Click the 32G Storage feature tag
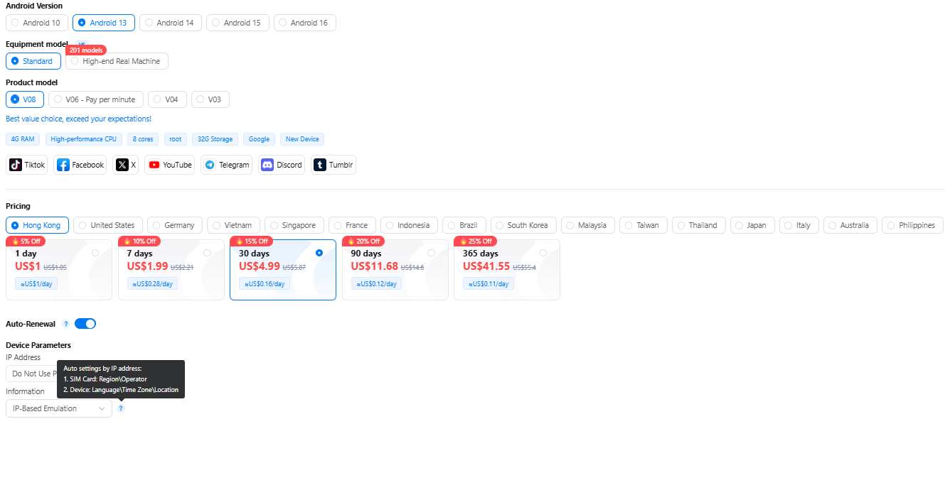The width and height of the screenshot is (945, 495). (x=214, y=138)
